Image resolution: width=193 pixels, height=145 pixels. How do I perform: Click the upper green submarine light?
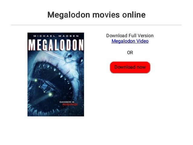tap(36, 80)
